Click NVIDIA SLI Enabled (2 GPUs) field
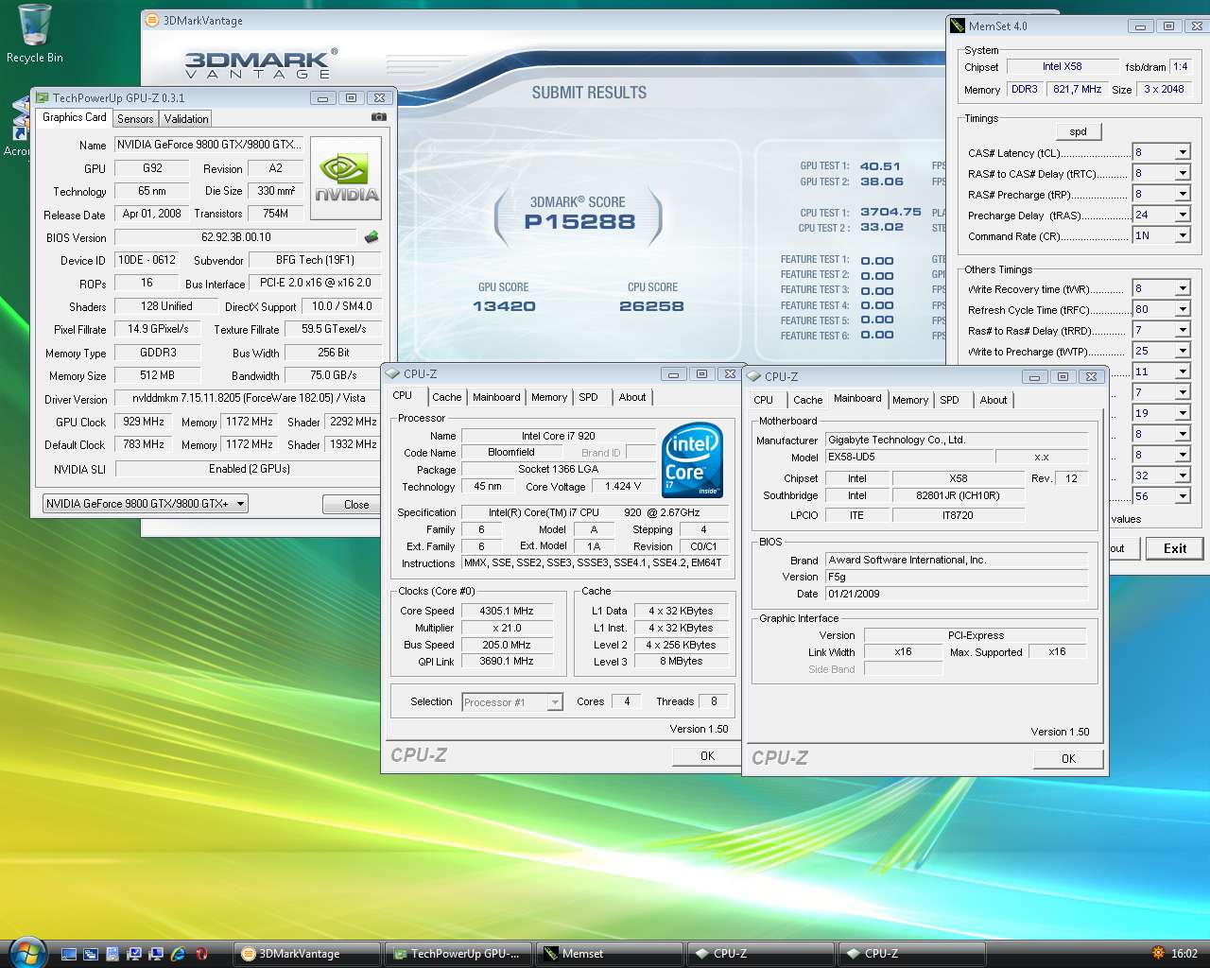This screenshot has height=968, width=1210. coord(249,469)
